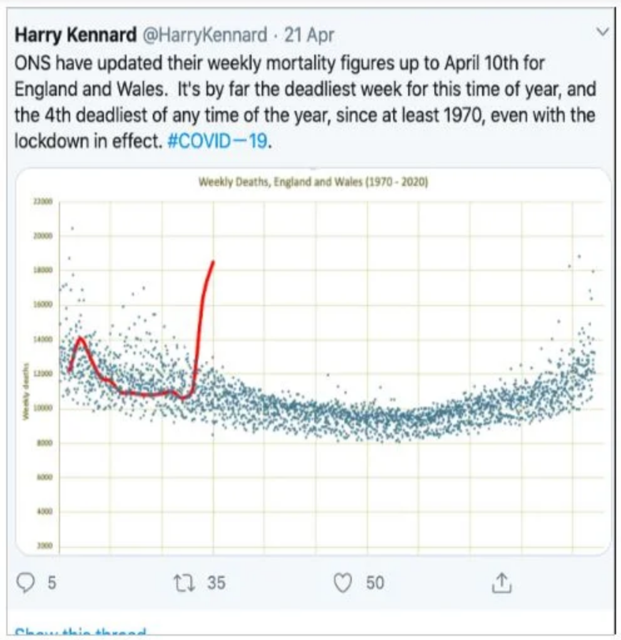The height and width of the screenshot is (640, 621).
Task: Click the tweet text about ONS mortality figures
Action: [305, 102]
